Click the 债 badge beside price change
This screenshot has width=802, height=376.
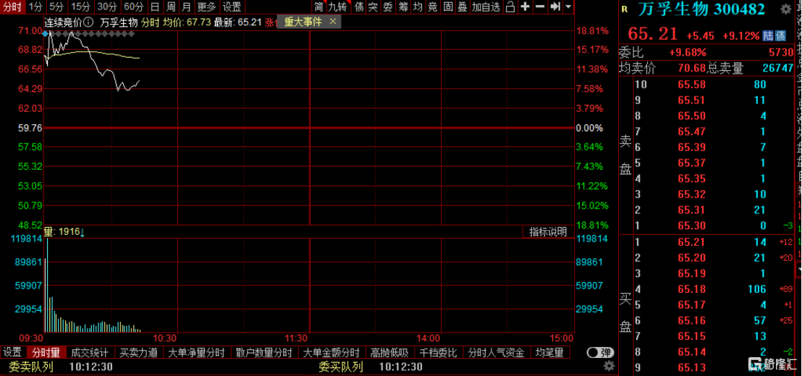point(780,35)
